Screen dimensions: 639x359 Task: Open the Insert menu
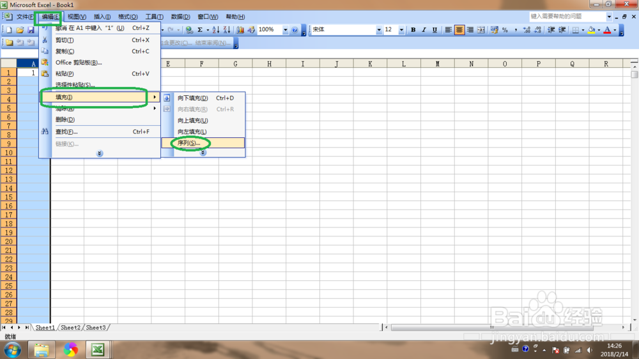[102, 17]
